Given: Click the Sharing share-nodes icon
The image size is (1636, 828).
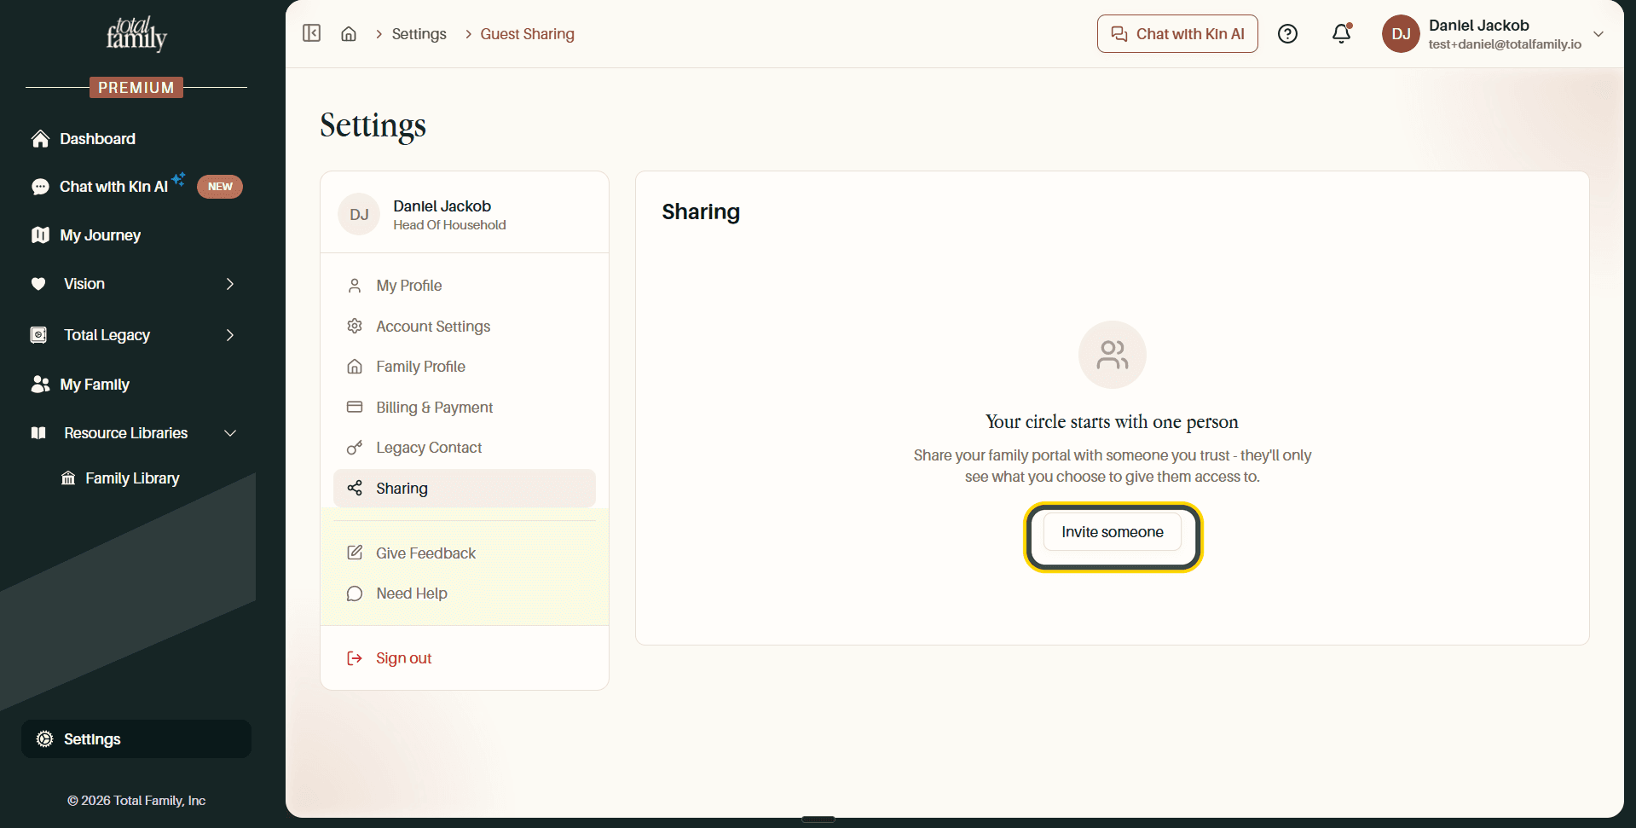Looking at the screenshot, I should coord(355,488).
